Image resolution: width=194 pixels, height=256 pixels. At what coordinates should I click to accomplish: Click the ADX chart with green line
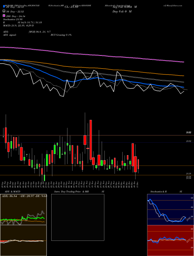click(x=23, y=209)
